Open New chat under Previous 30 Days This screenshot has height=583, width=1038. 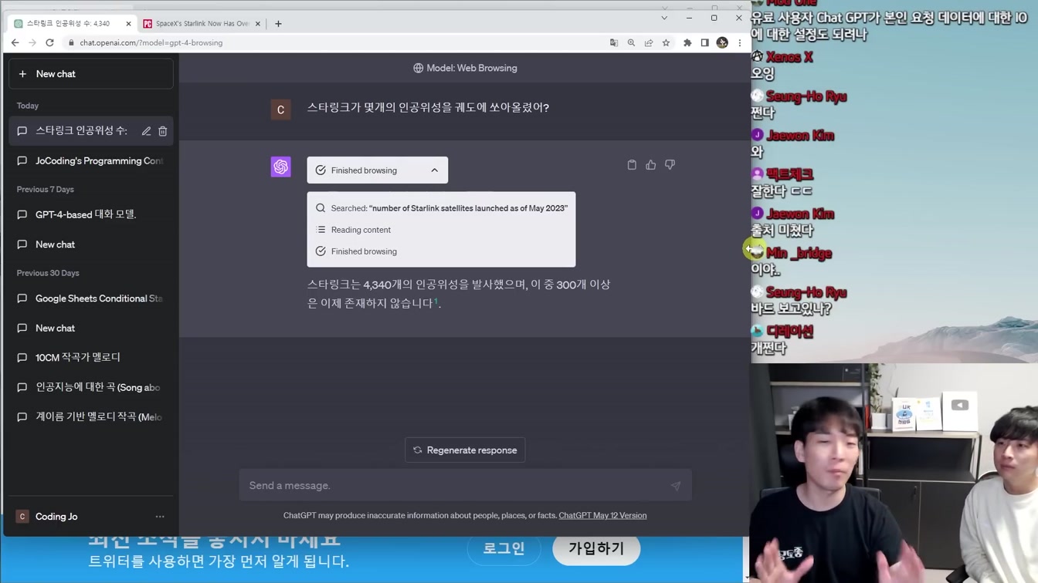click(91, 328)
